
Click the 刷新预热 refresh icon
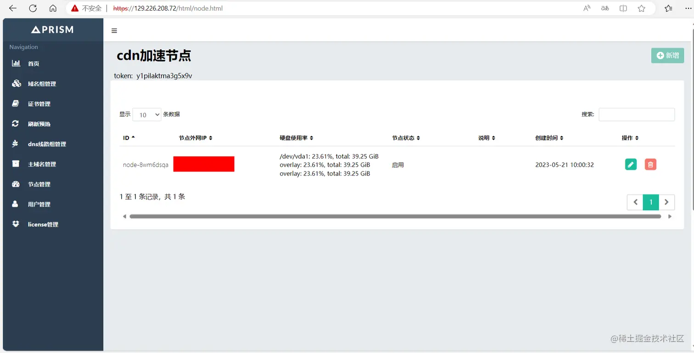click(x=16, y=124)
